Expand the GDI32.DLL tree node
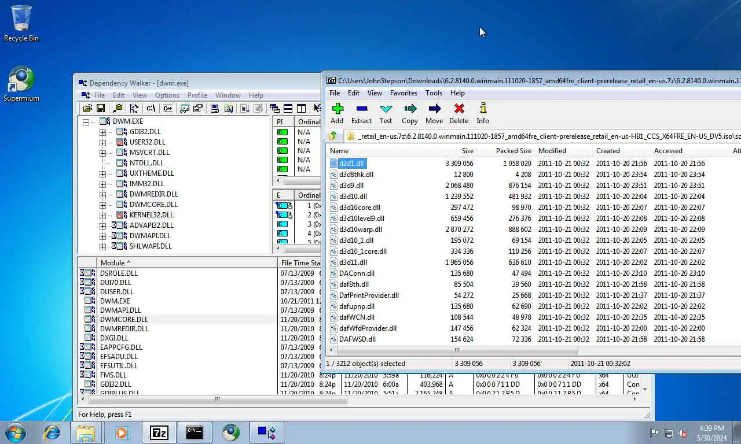The height and width of the screenshot is (444, 741). 102,132
